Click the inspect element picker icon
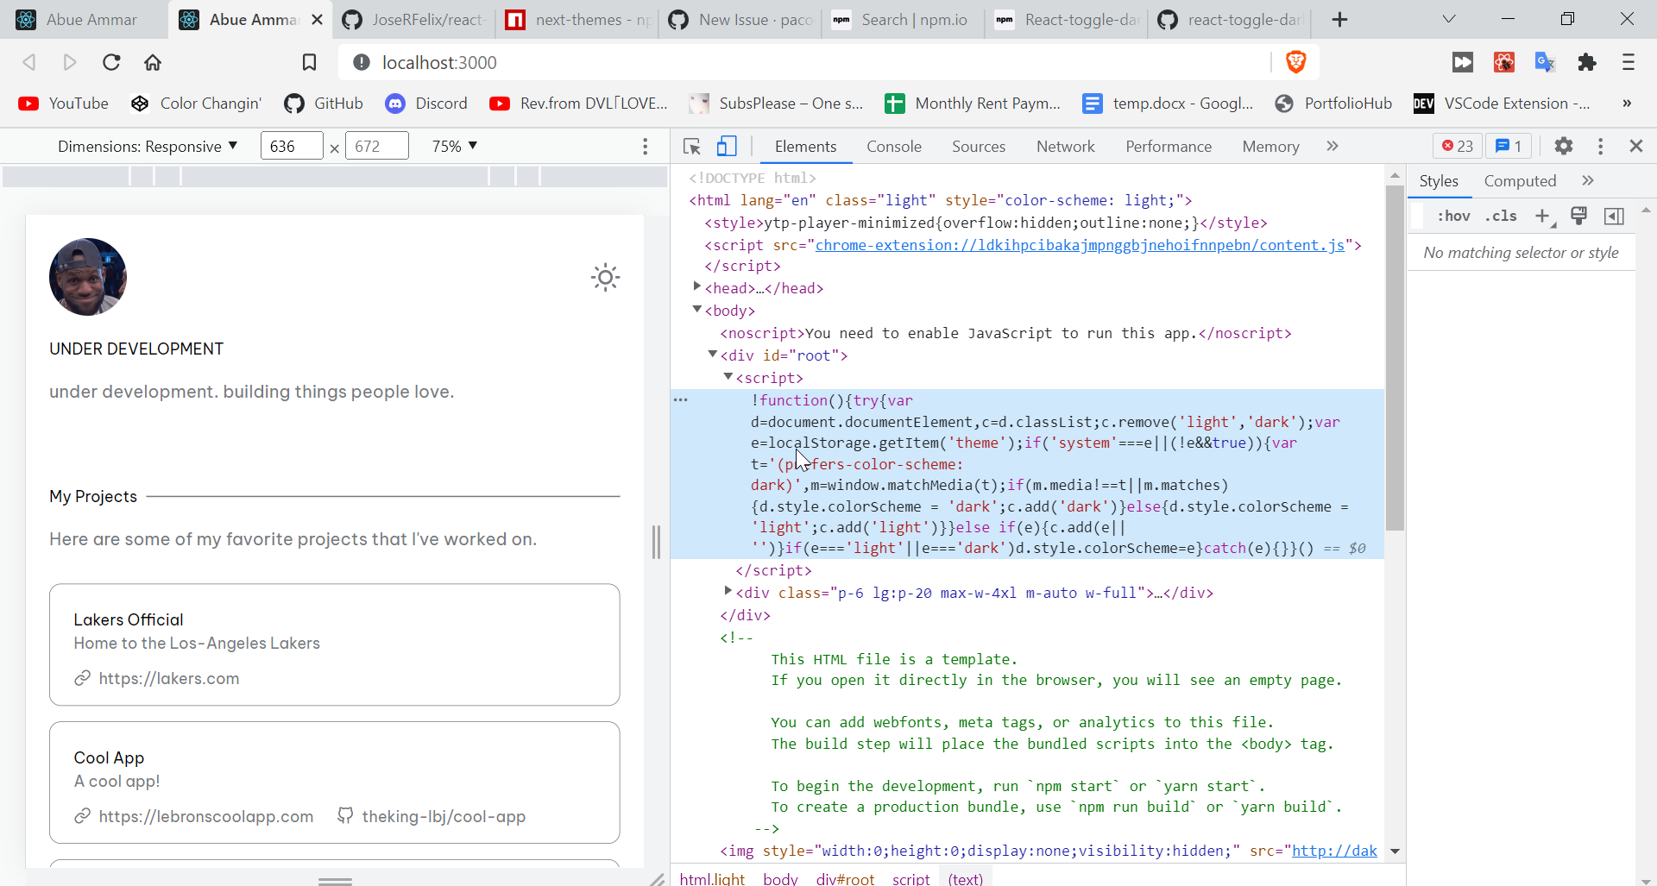 [691, 147]
